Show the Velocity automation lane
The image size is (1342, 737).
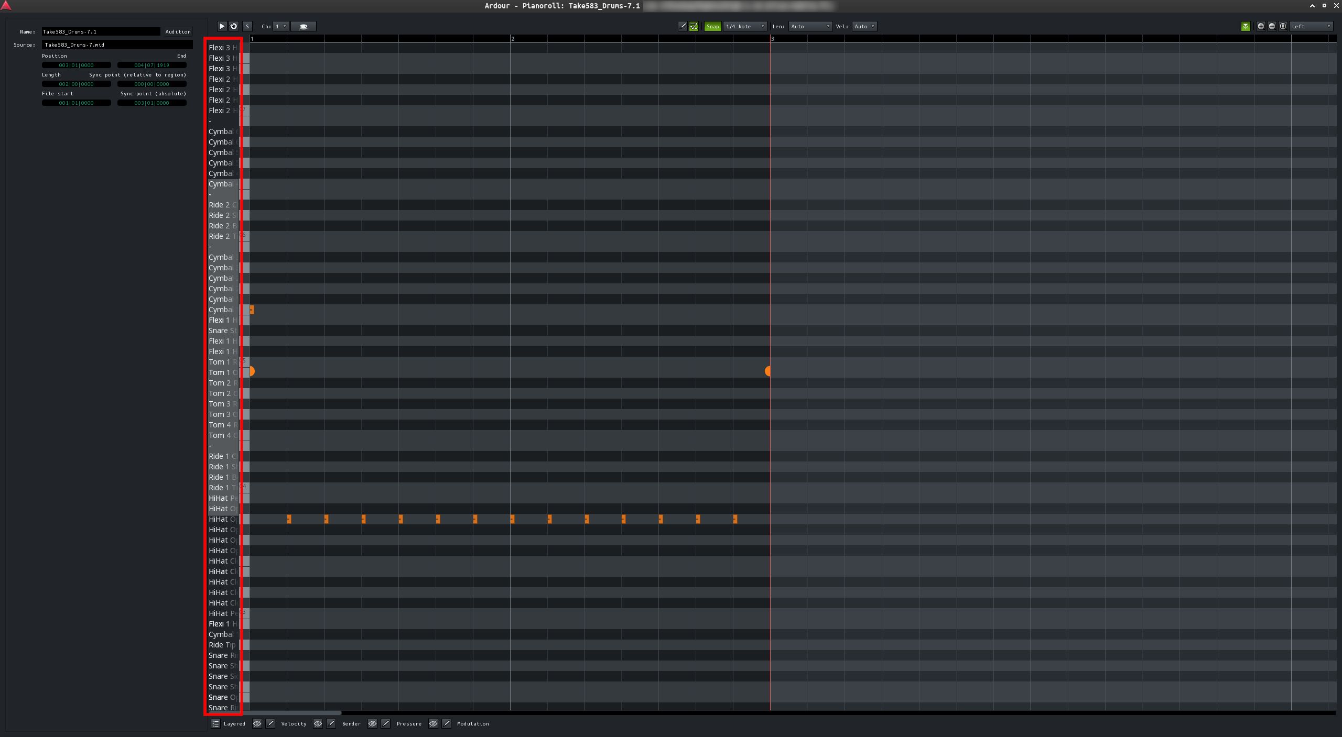tap(257, 723)
